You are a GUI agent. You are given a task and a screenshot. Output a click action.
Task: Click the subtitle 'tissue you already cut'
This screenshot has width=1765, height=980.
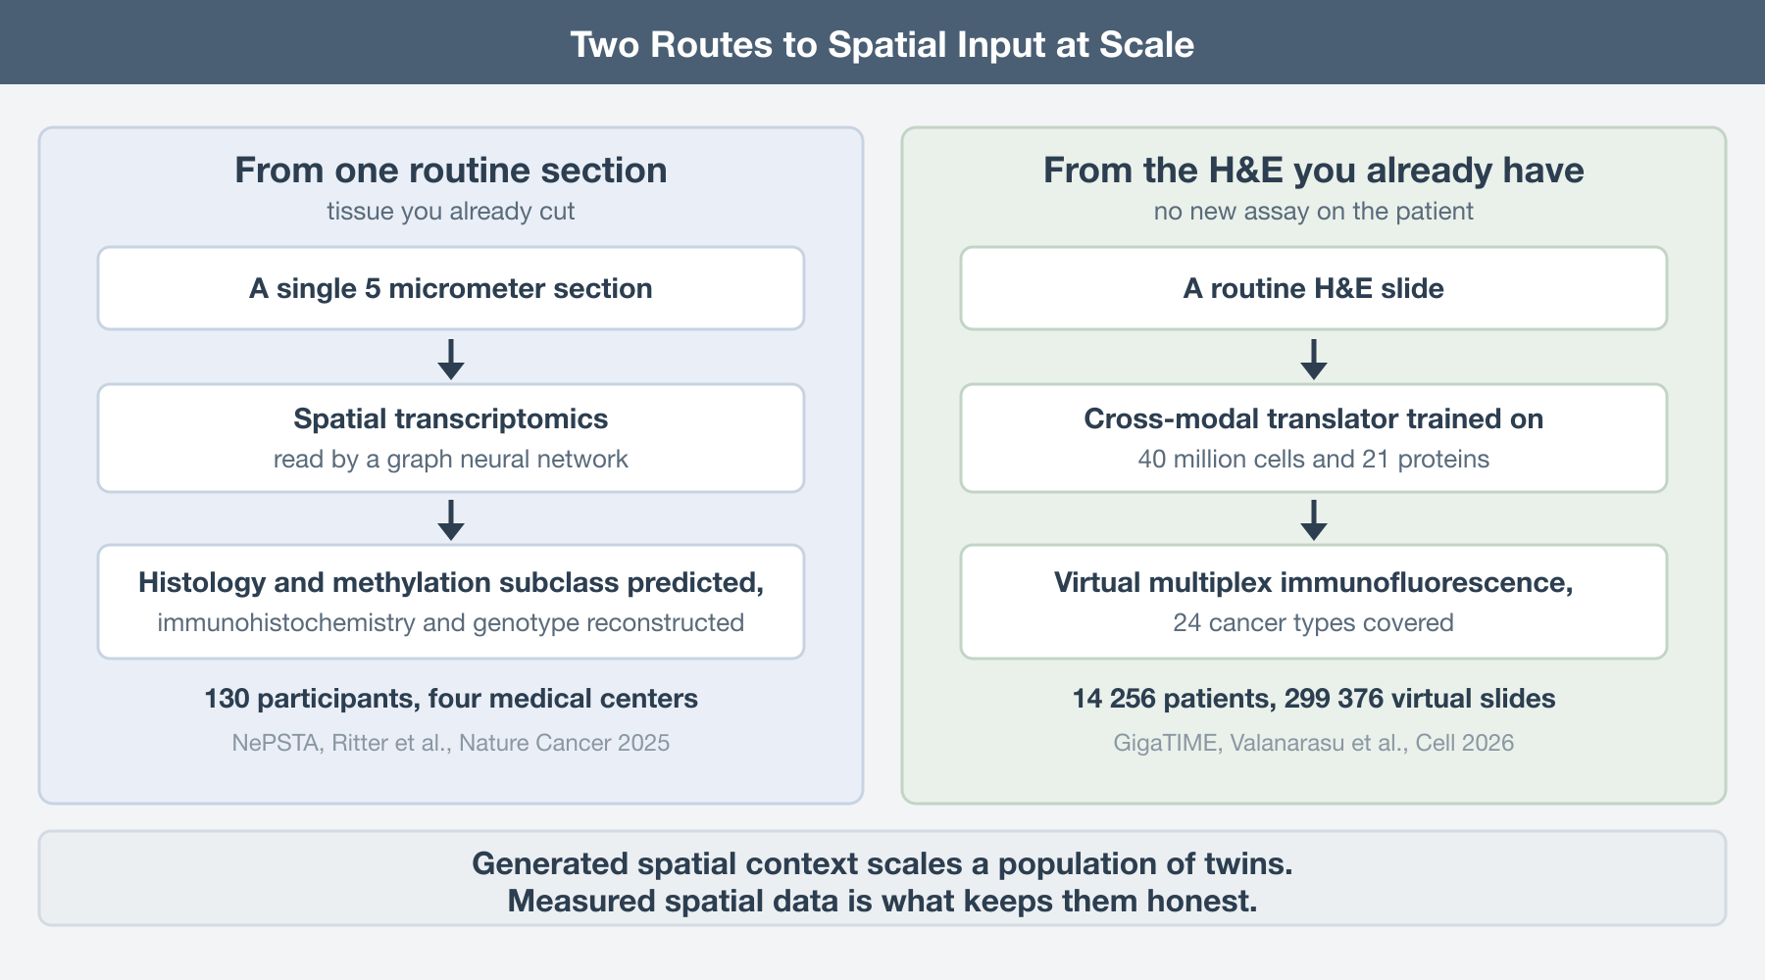(451, 212)
